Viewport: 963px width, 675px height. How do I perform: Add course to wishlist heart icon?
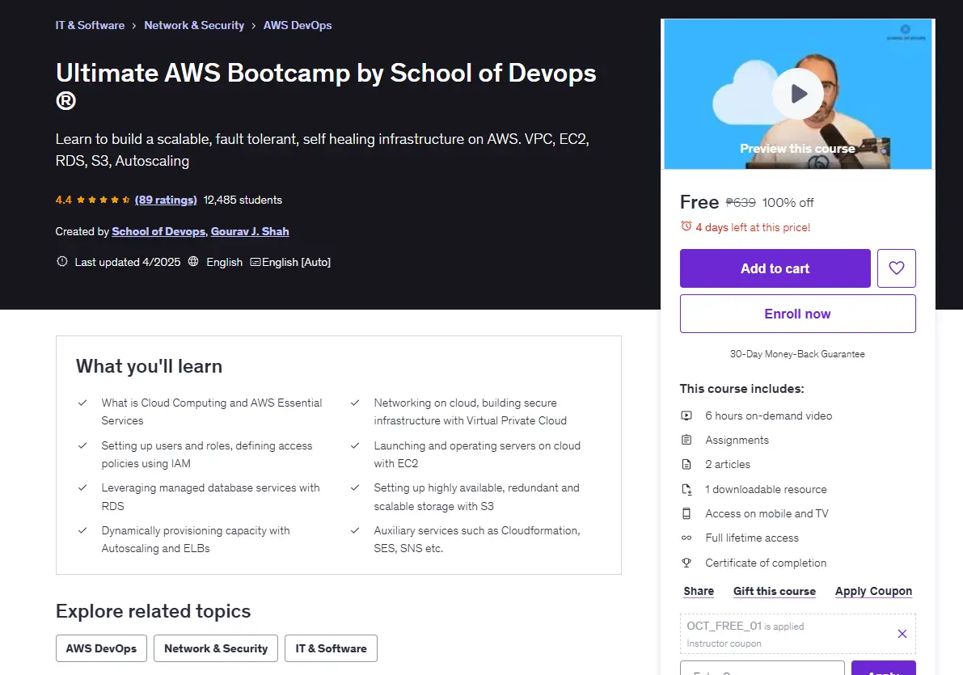click(x=896, y=268)
